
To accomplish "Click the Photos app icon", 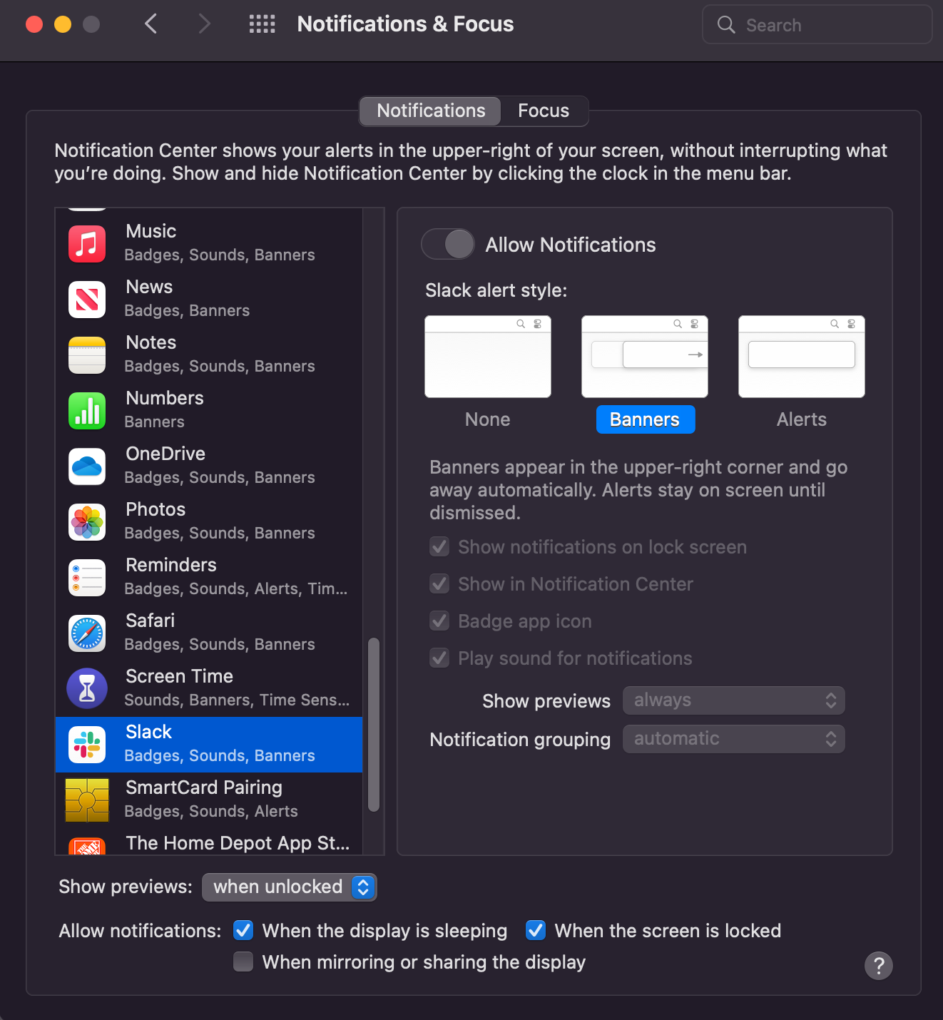I will coord(87,521).
